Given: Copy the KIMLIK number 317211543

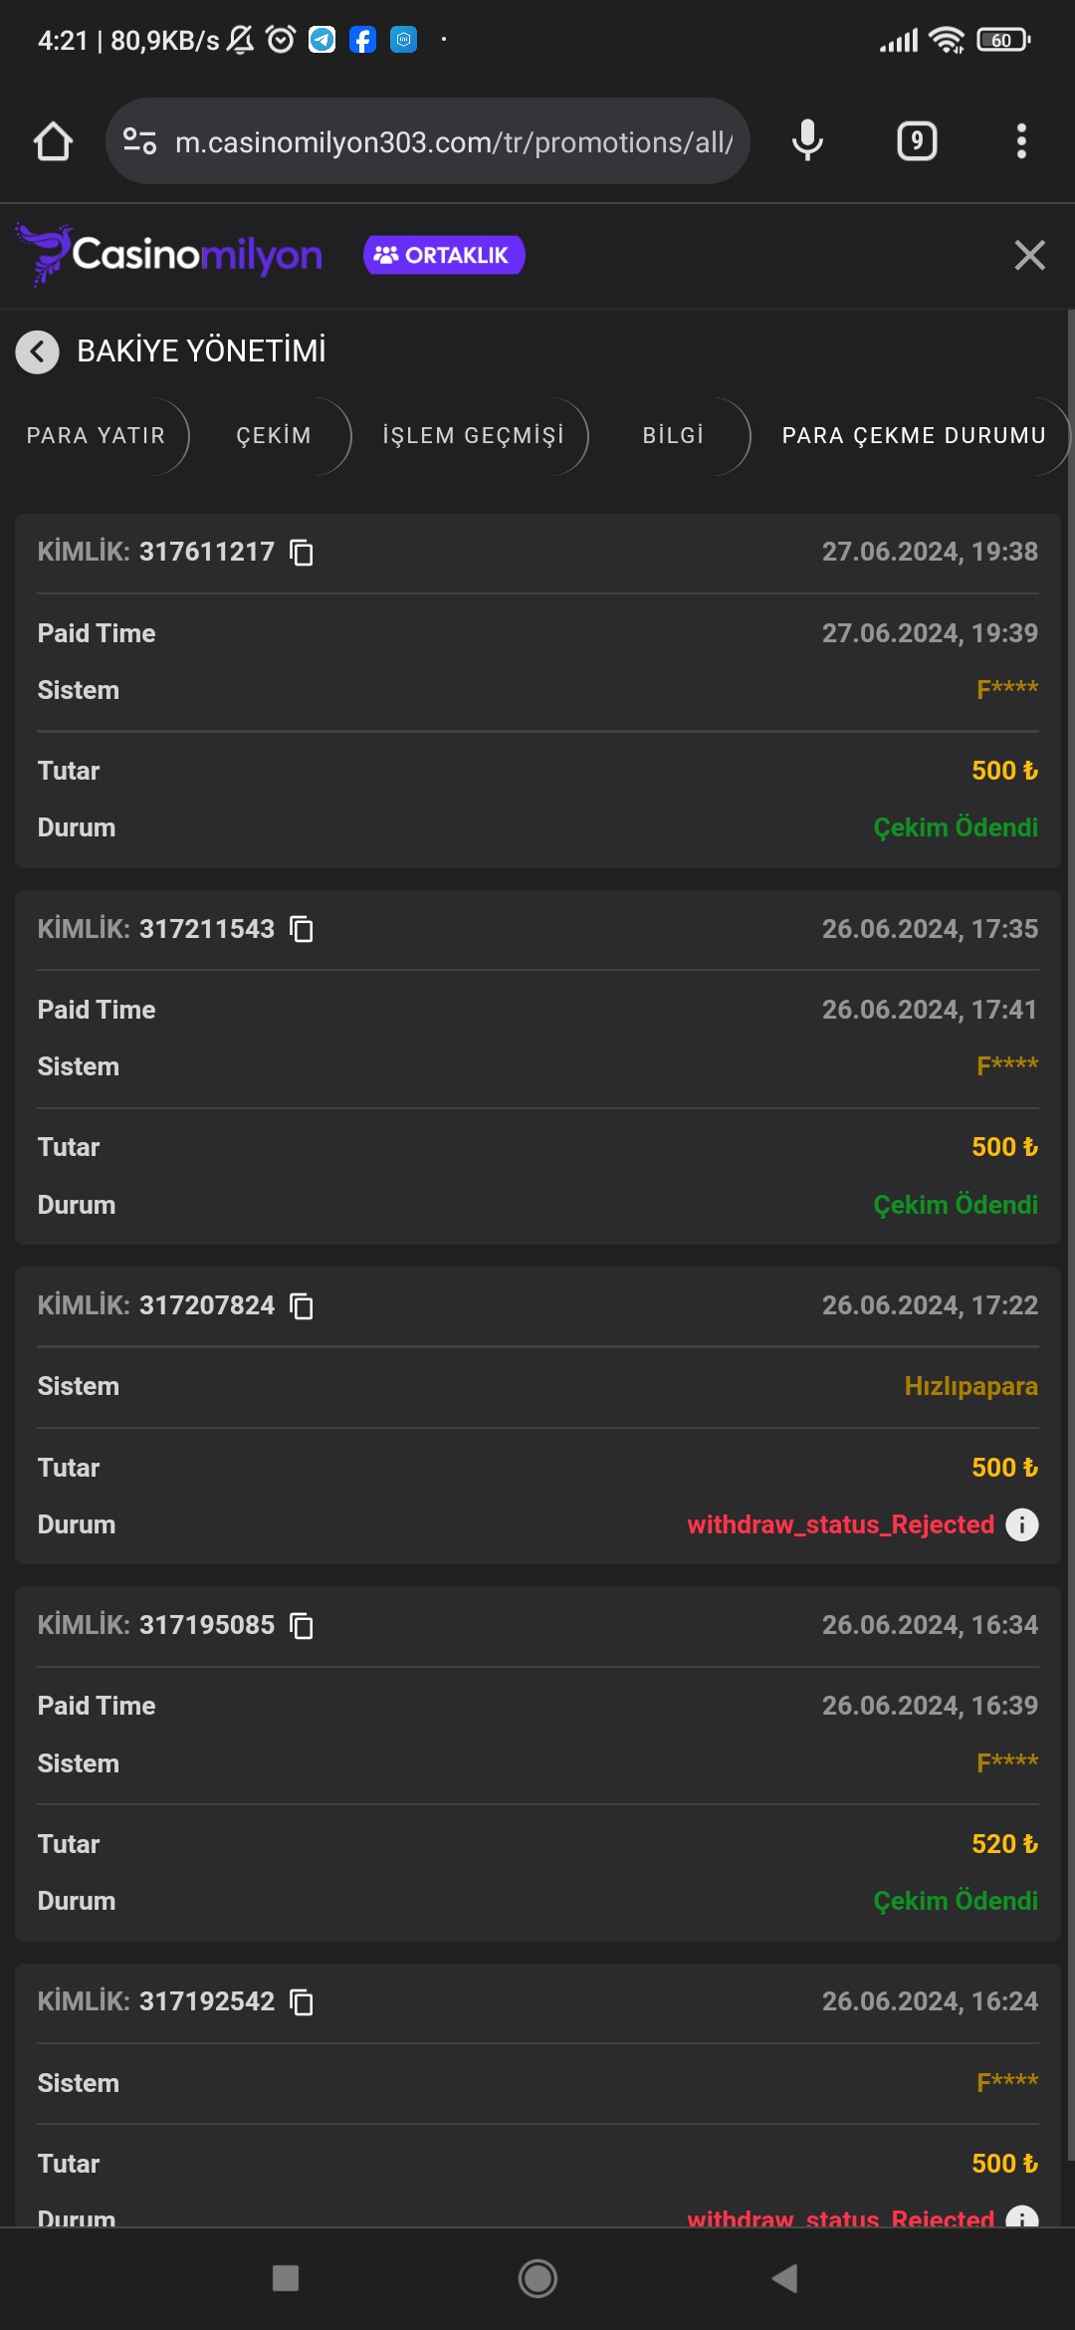Looking at the screenshot, I should pyautogui.click(x=302, y=929).
